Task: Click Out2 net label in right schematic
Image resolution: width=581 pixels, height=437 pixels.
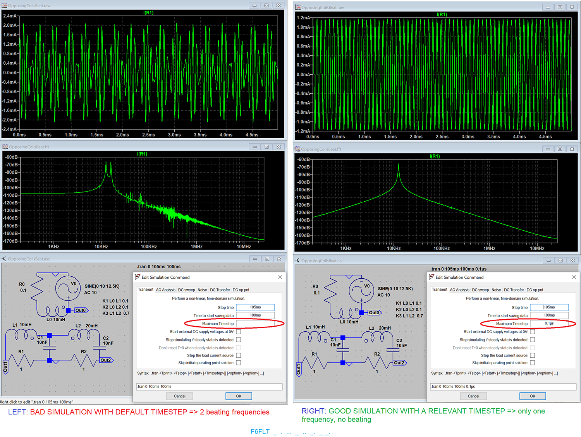Action: tap(399, 363)
